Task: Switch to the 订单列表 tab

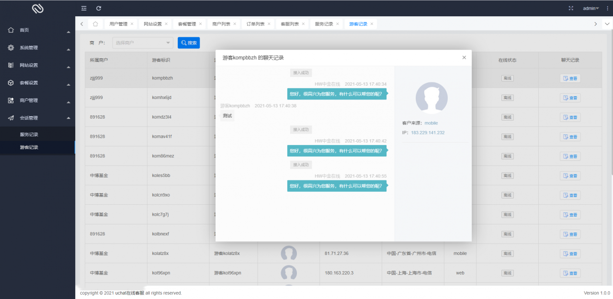Action: (255, 24)
